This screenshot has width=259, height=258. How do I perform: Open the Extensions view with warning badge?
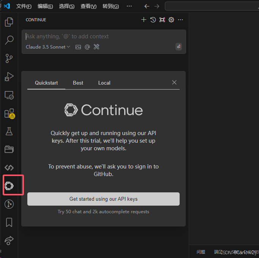[9, 113]
